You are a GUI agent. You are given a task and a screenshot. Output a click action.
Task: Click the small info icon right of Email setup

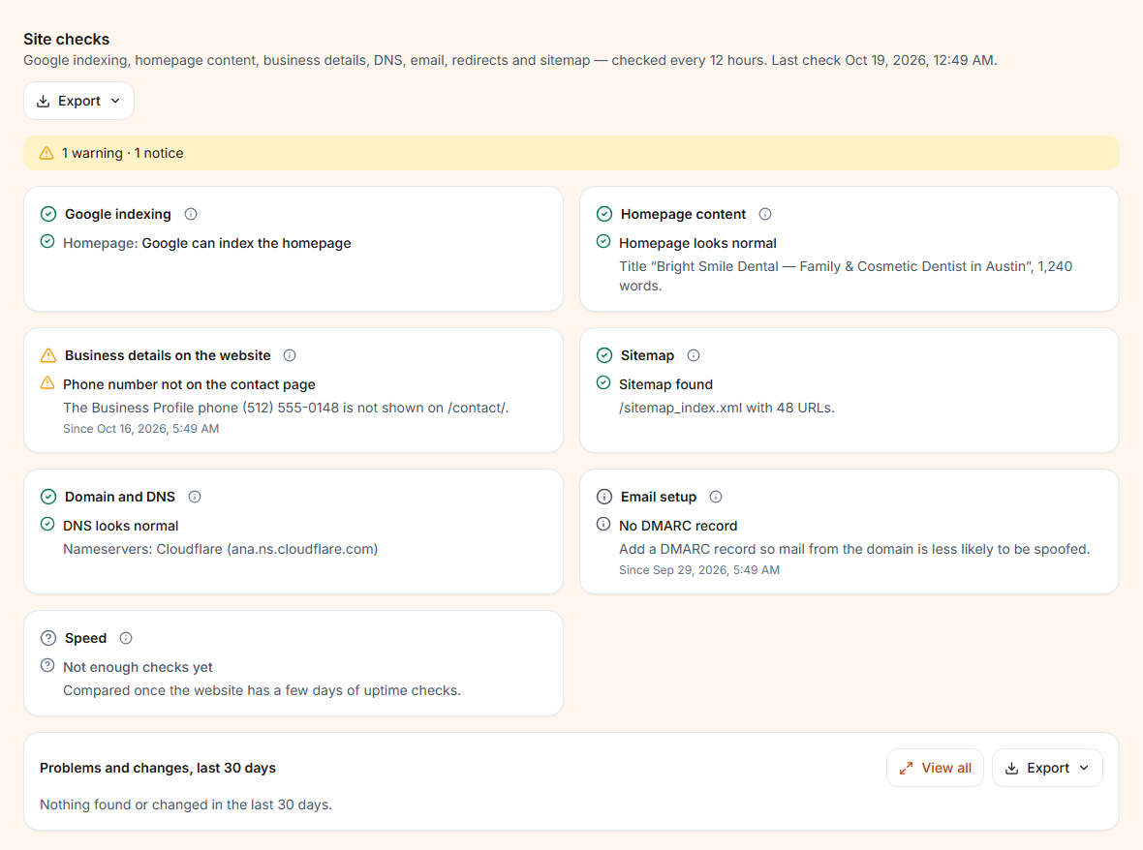(x=716, y=497)
